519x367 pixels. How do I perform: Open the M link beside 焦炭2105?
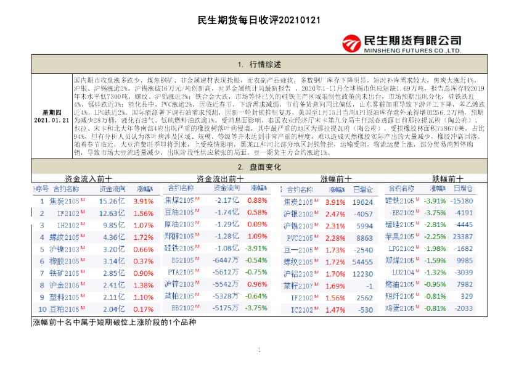(x=82, y=200)
